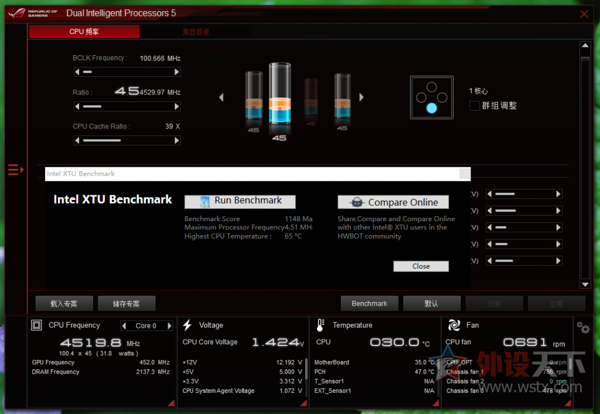Click the Benchmark button beside 默认
This screenshot has height=414, width=600.
[369, 304]
